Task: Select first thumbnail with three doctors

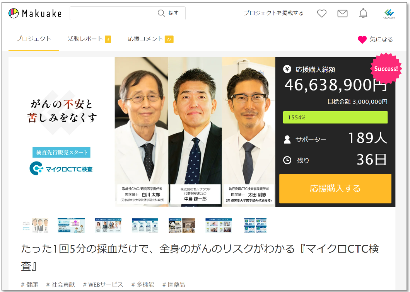Action: click(35, 226)
